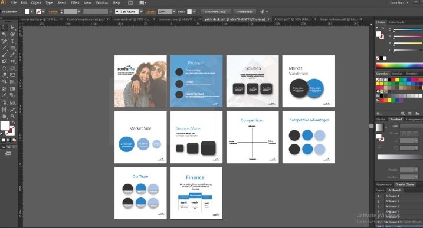Activate Stroke box in Color panel

pyautogui.click(x=381, y=37)
